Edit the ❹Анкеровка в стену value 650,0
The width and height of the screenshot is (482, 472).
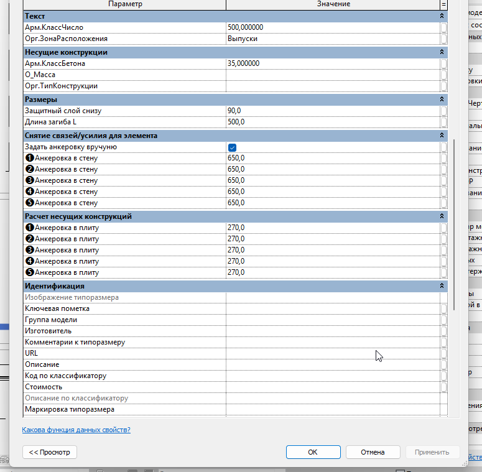pos(333,192)
